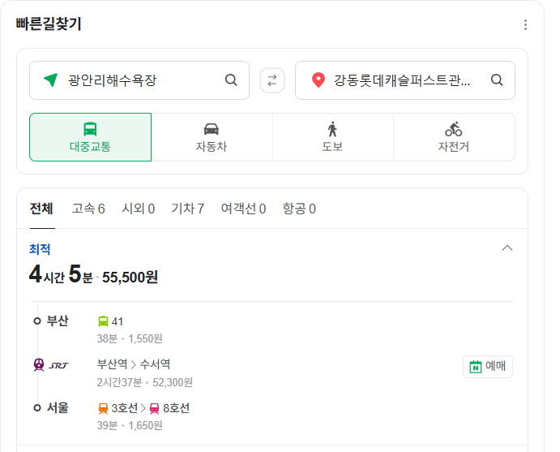Click the search icon in 광안리해수욕장 field
Screen dimensions: 560x452
(x=231, y=80)
